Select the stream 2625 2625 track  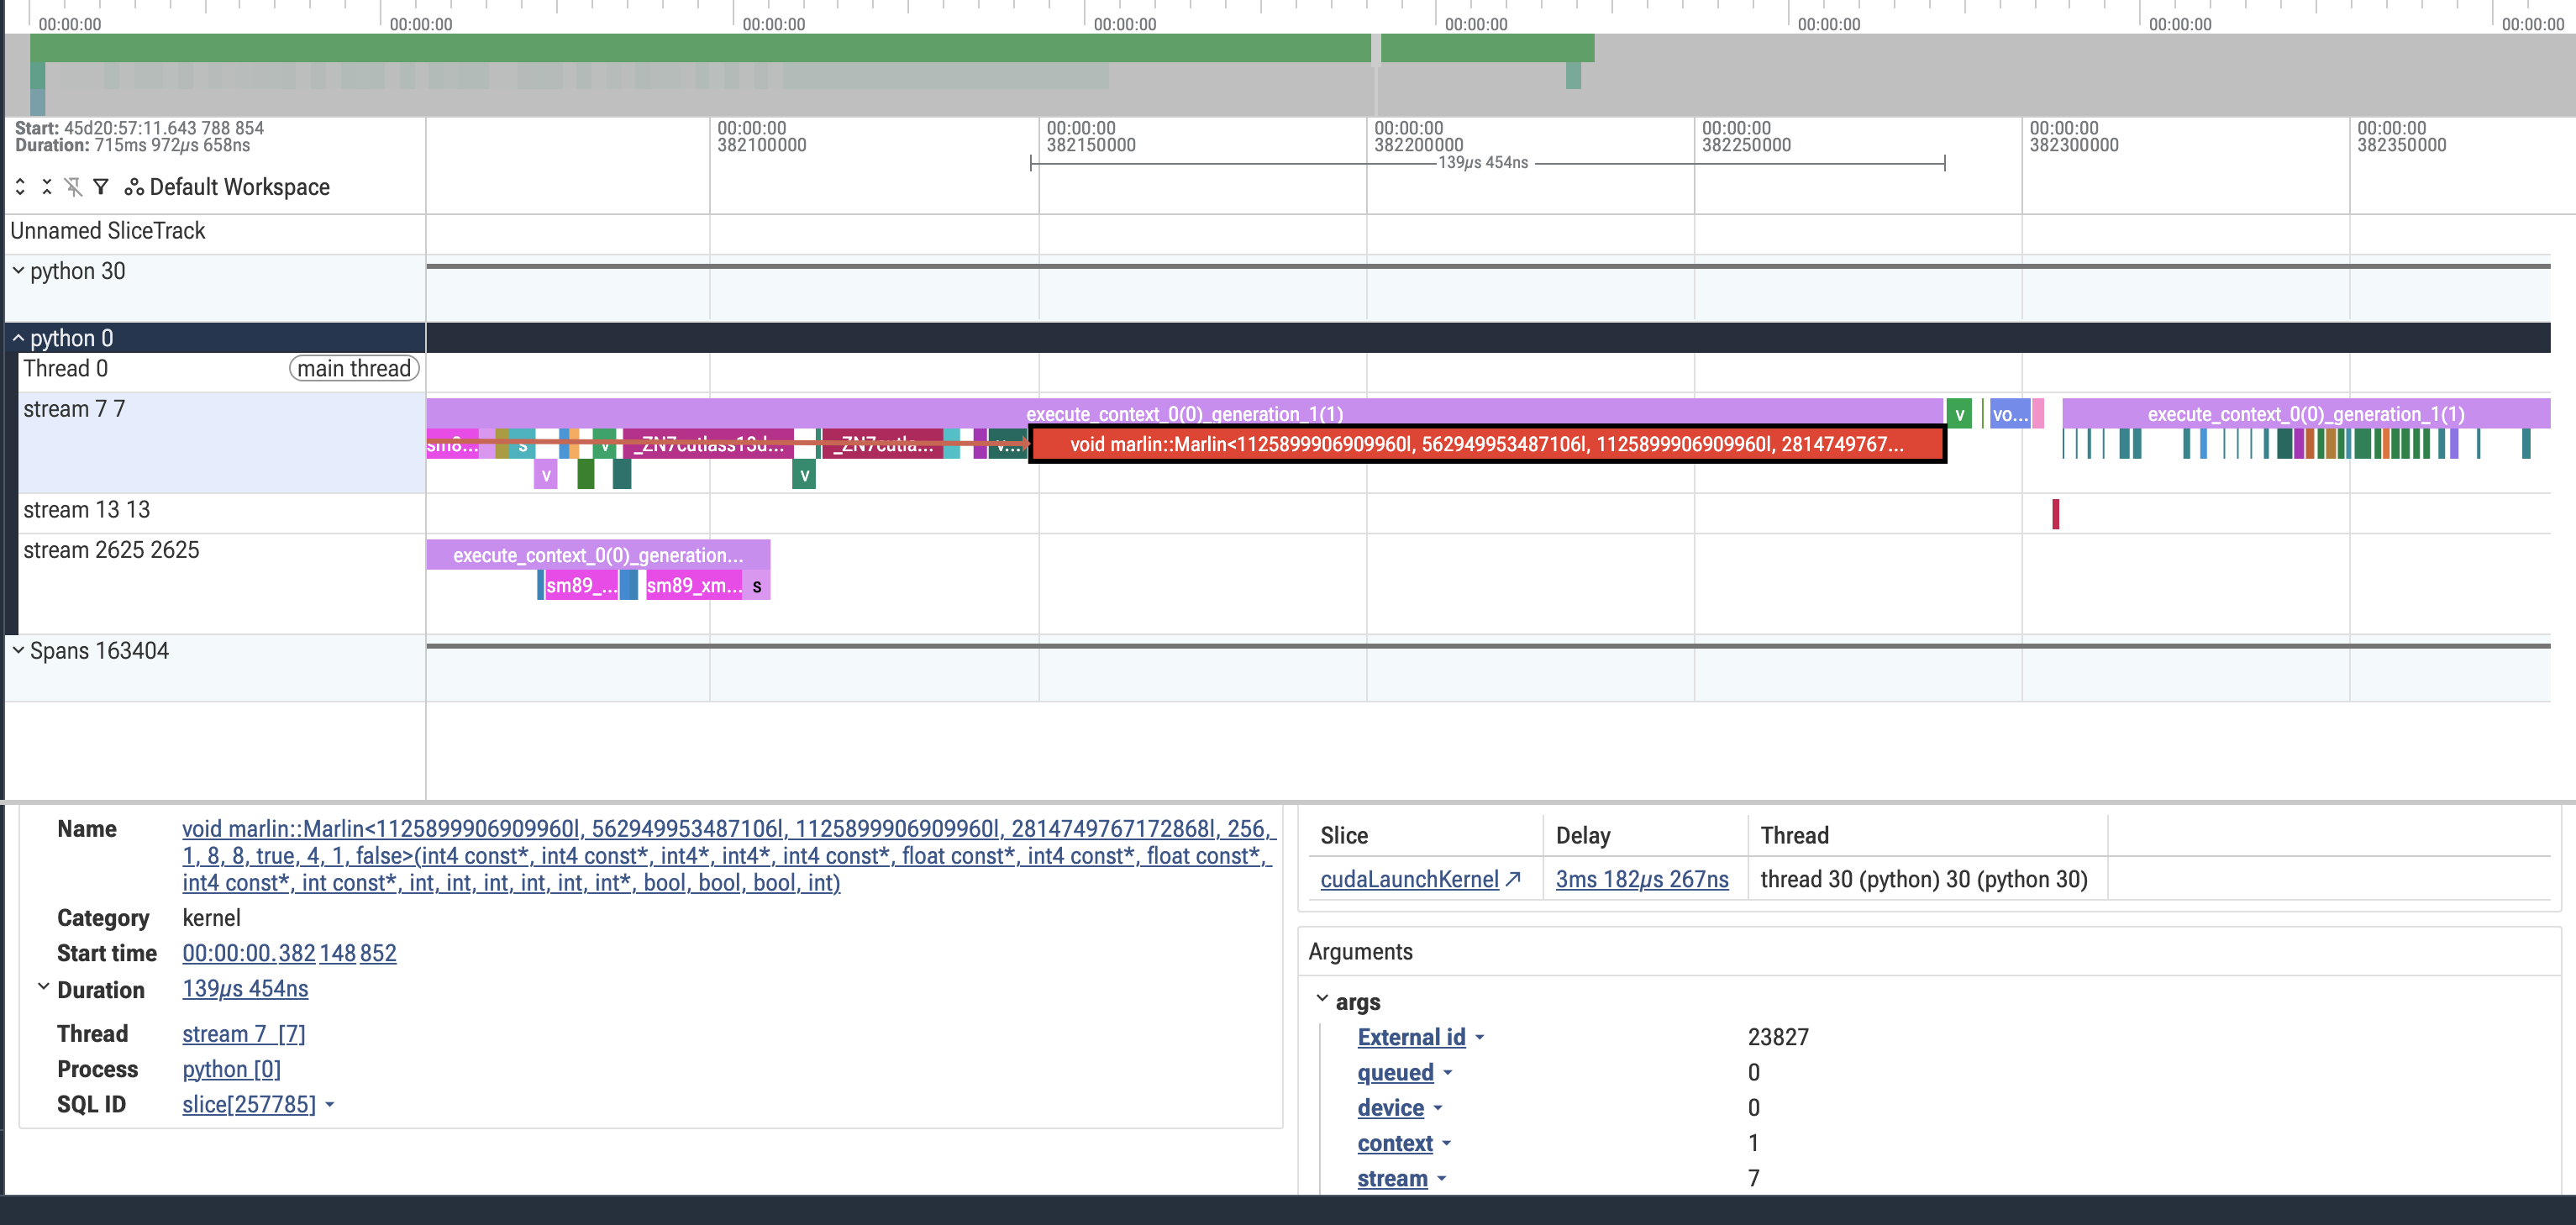pyautogui.click(x=215, y=583)
